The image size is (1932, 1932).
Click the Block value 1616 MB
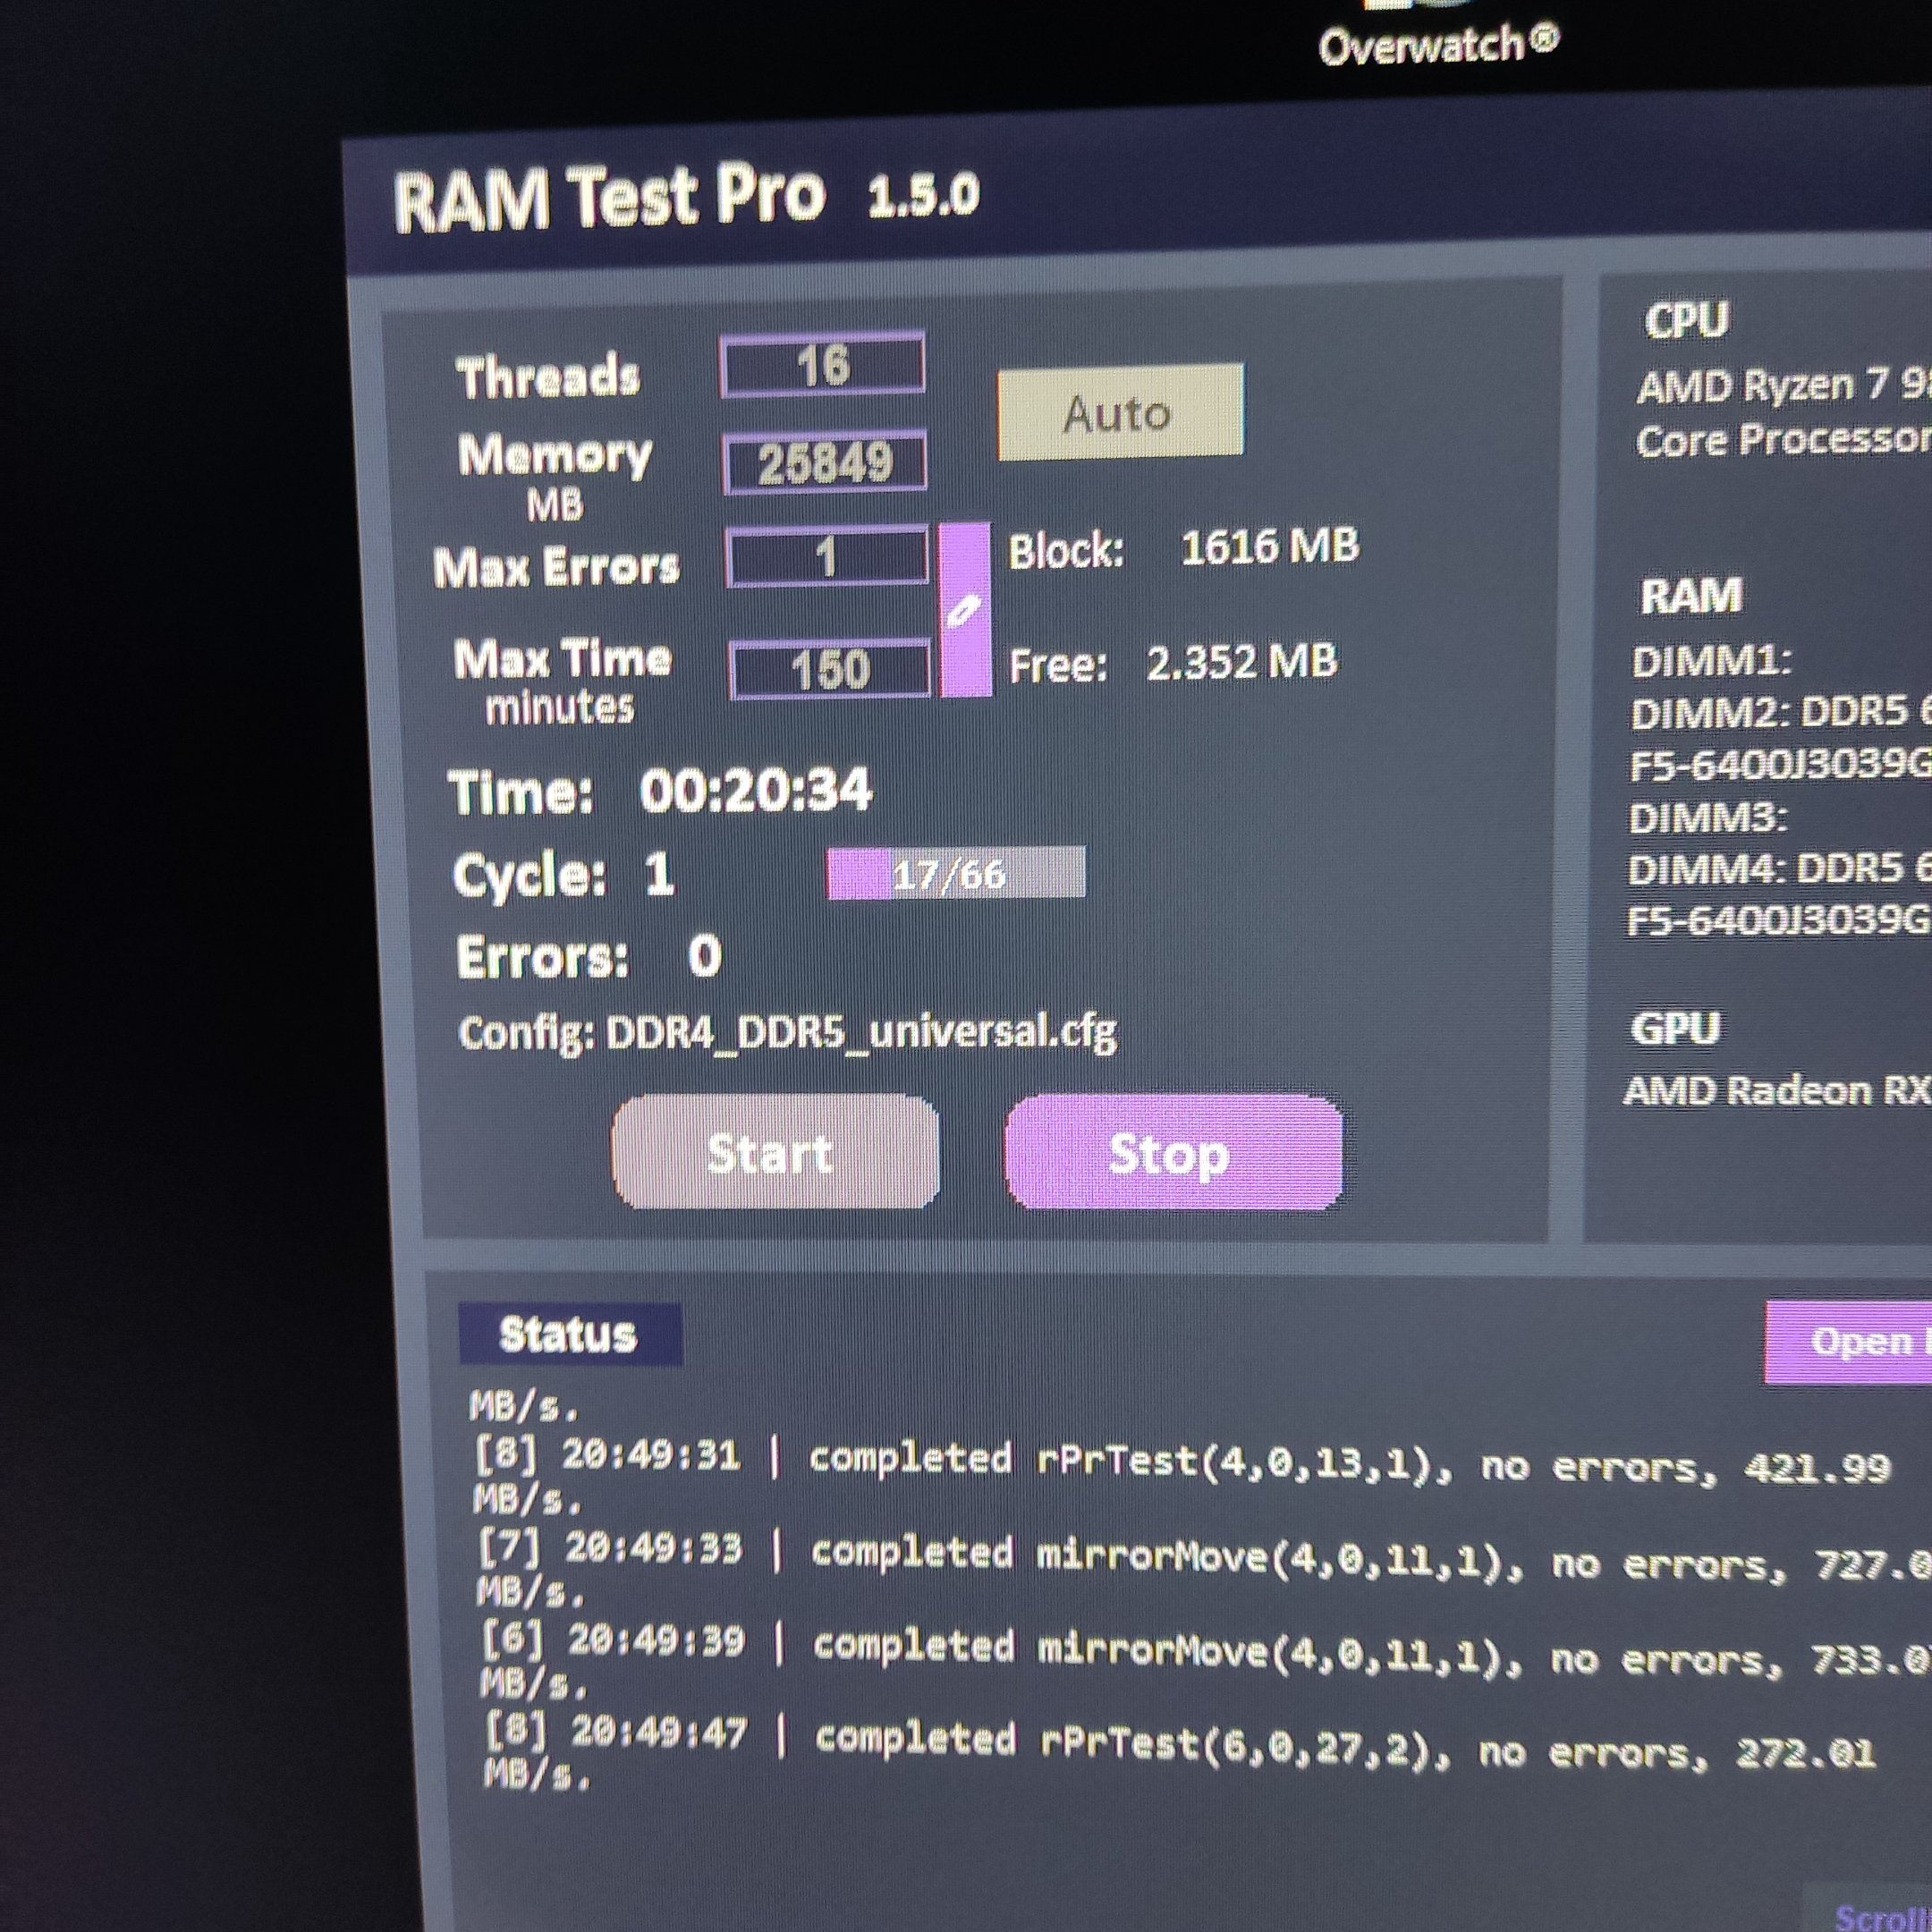(1270, 546)
